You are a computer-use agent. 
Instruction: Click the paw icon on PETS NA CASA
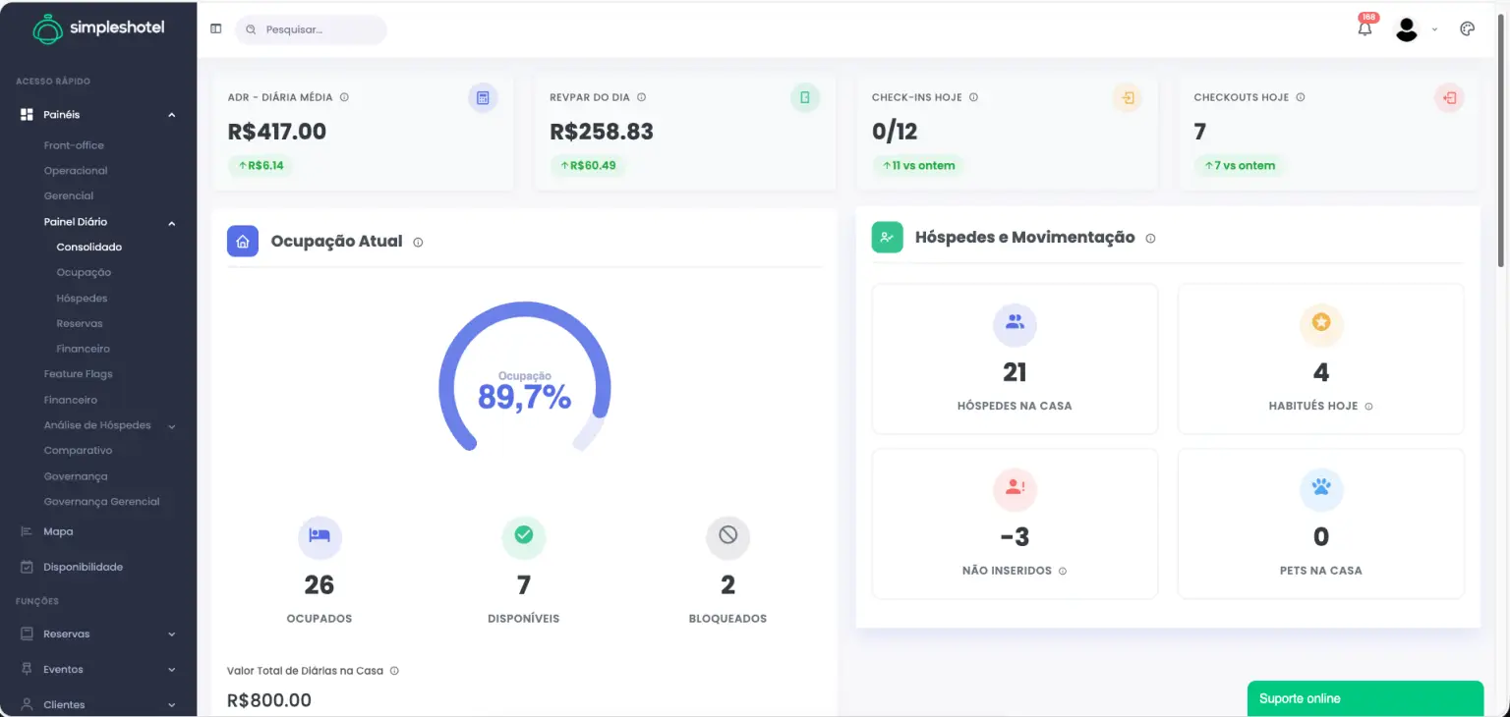pyautogui.click(x=1320, y=489)
